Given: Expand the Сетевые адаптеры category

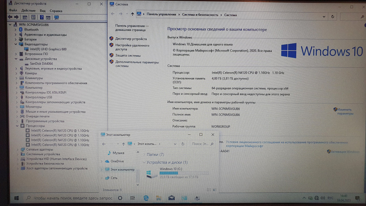Looking at the screenshot, I should [18, 149].
